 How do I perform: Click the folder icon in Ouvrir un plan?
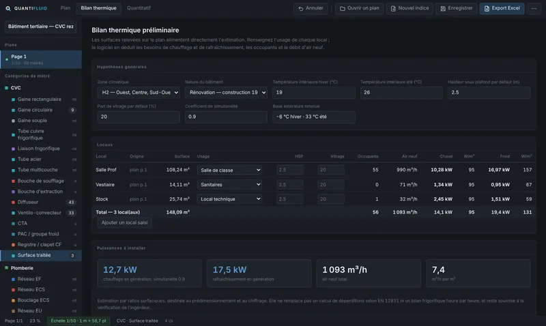(x=343, y=8)
